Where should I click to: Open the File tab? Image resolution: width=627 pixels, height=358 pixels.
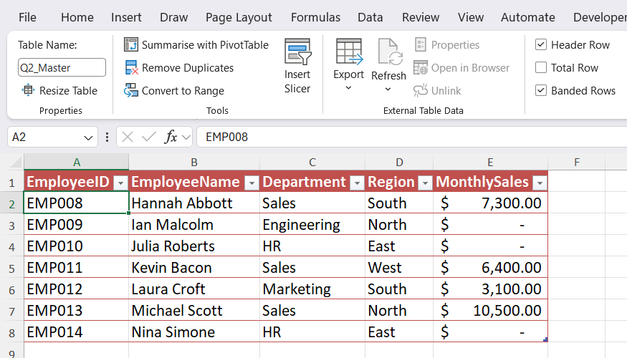point(27,17)
